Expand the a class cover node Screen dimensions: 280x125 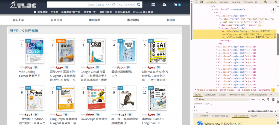219,19
